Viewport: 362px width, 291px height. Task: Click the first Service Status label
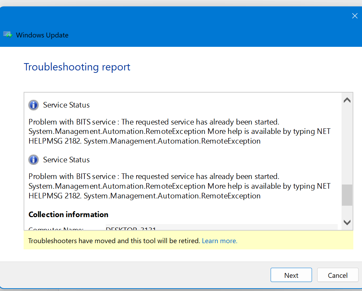pyautogui.click(x=66, y=105)
